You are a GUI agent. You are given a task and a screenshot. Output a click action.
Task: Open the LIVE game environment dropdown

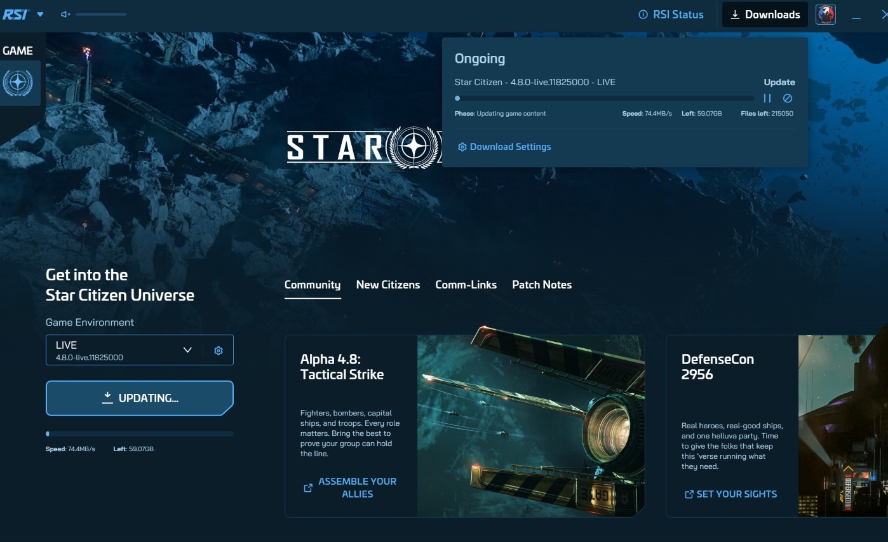coord(124,350)
